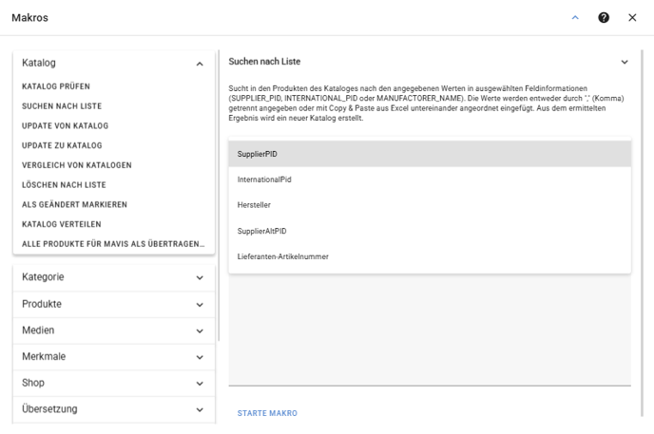Choose the Löschen nach Liste macro
Screen dimensions: 654x434
point(64,185)
